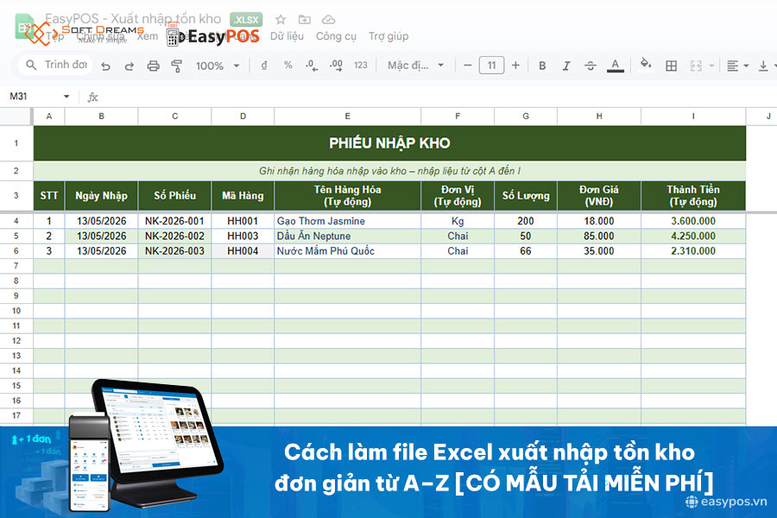Expand the merge cells dropdown arrow

pos(711,66)
